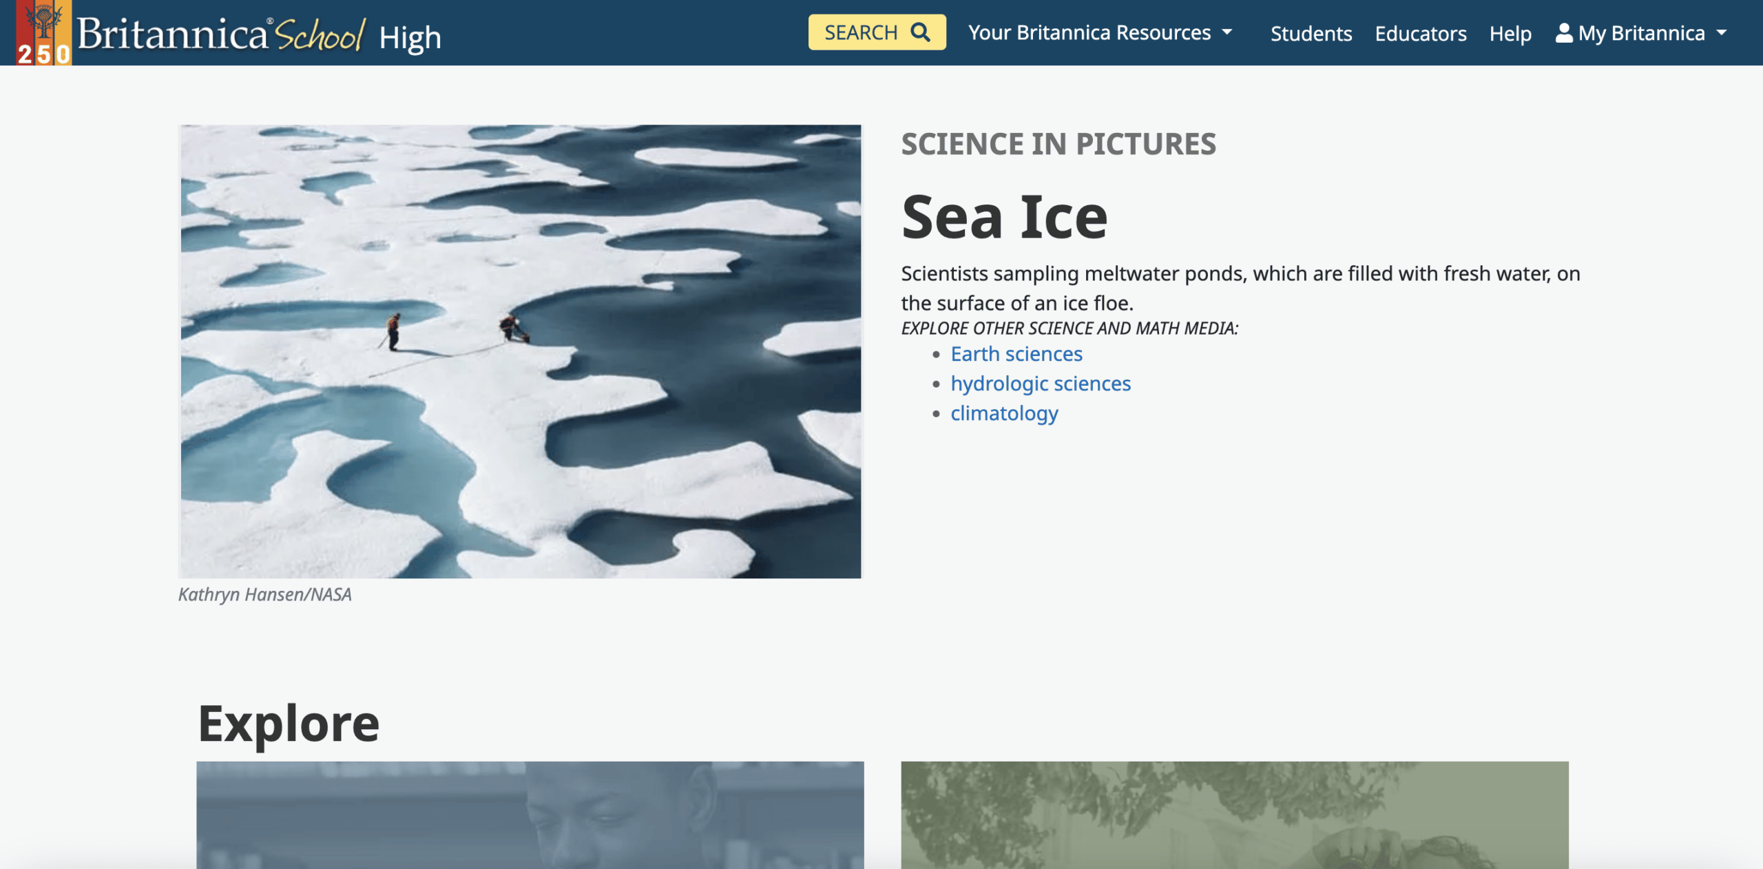The image size is (1763, 869).
Task: Click the Kathryn Hansen/NASA photo credit
Action: (x=265, y=594)
